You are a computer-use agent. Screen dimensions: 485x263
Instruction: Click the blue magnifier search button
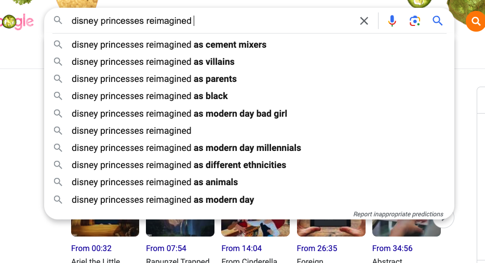(438, 21)
